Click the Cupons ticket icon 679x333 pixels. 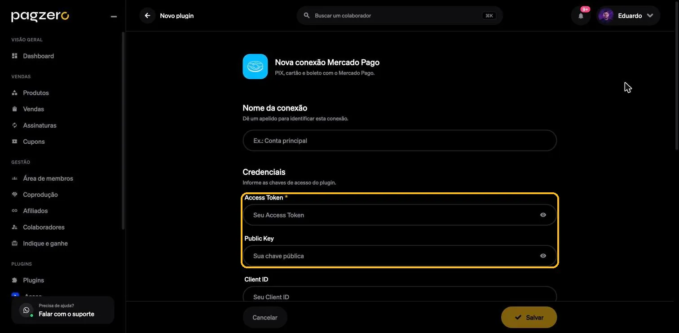[x=14, y=142]
